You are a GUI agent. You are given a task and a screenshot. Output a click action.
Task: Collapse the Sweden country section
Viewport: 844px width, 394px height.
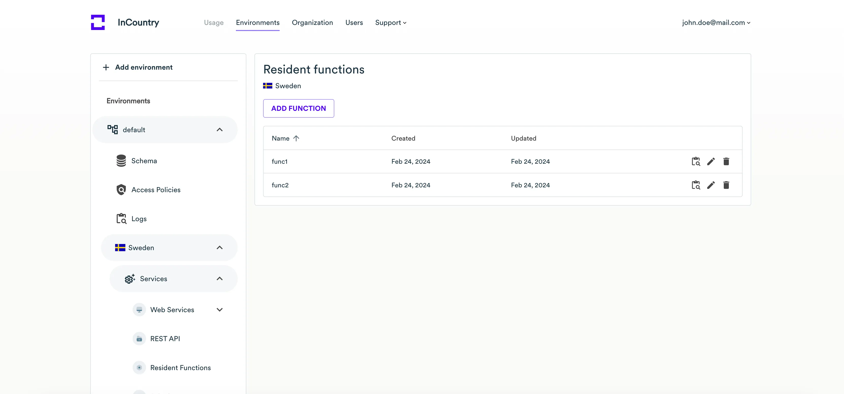[220, 248]
